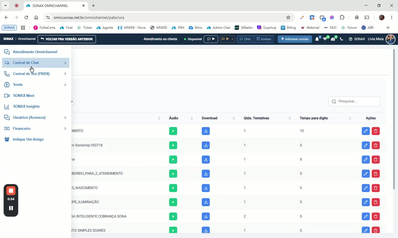The height and width of the screenshot is (238, 398).
Task: Expand Central de Voz (PABX) submenu
Action: [x=36, y=74]
